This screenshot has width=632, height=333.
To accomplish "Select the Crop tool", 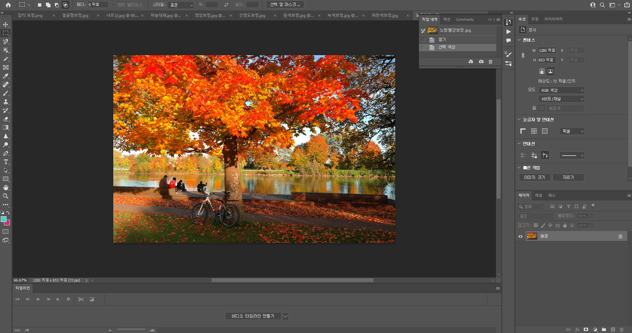I will pos(6,59).
